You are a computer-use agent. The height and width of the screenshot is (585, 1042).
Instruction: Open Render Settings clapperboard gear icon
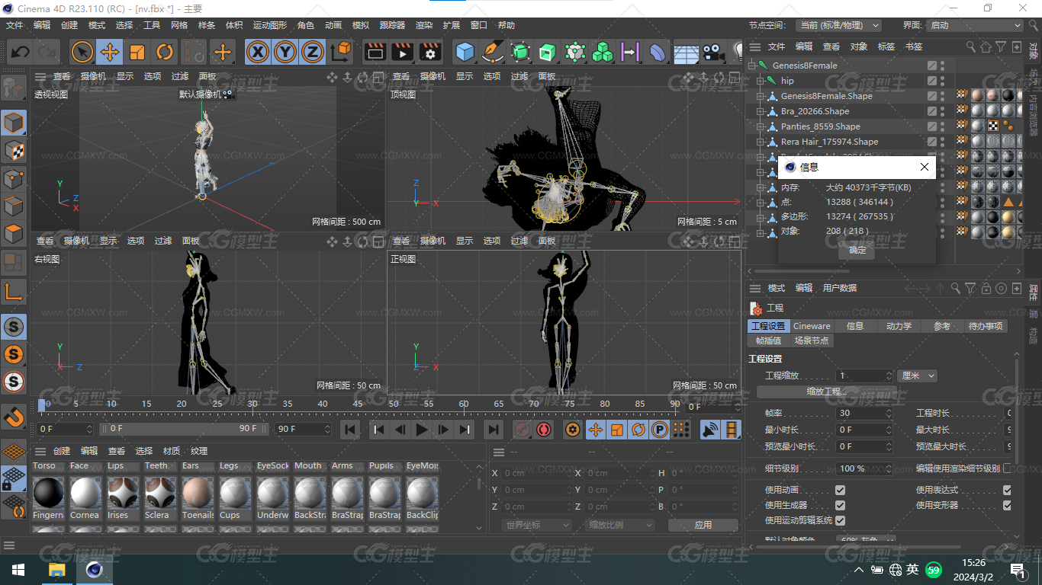pos(429,52)
